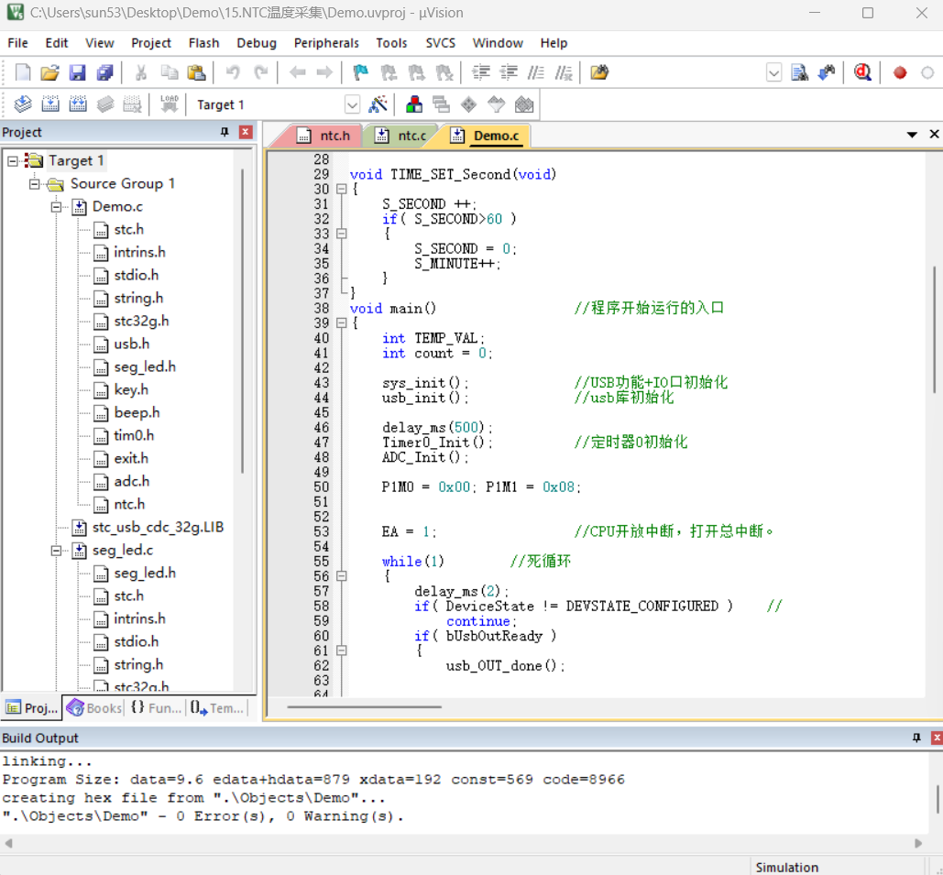Undo the last edit
The width and height of the screenshot is (943, 875).
point(233,72)
